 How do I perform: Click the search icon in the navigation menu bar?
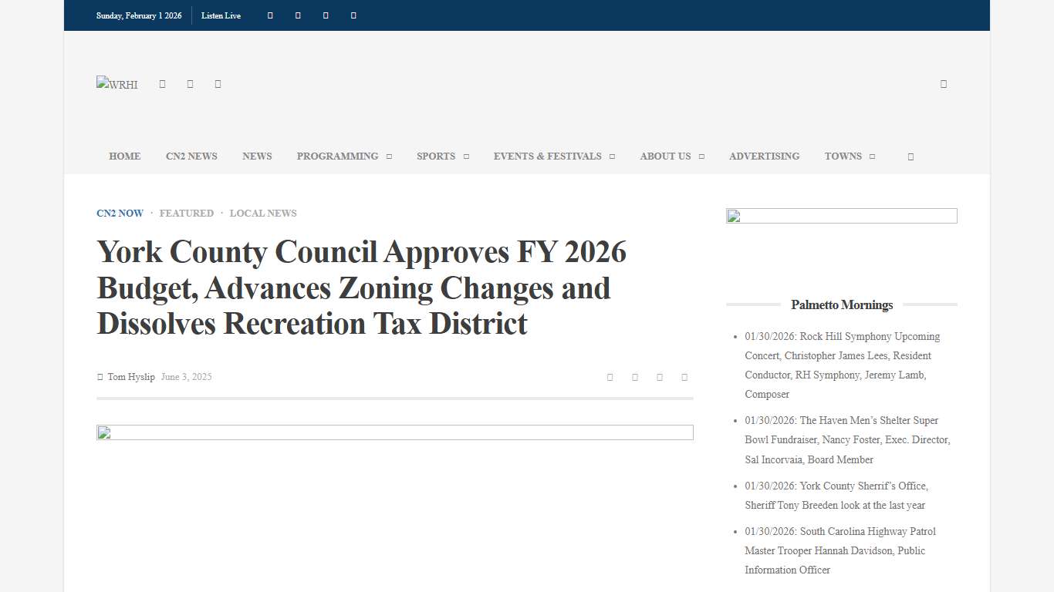910,156
